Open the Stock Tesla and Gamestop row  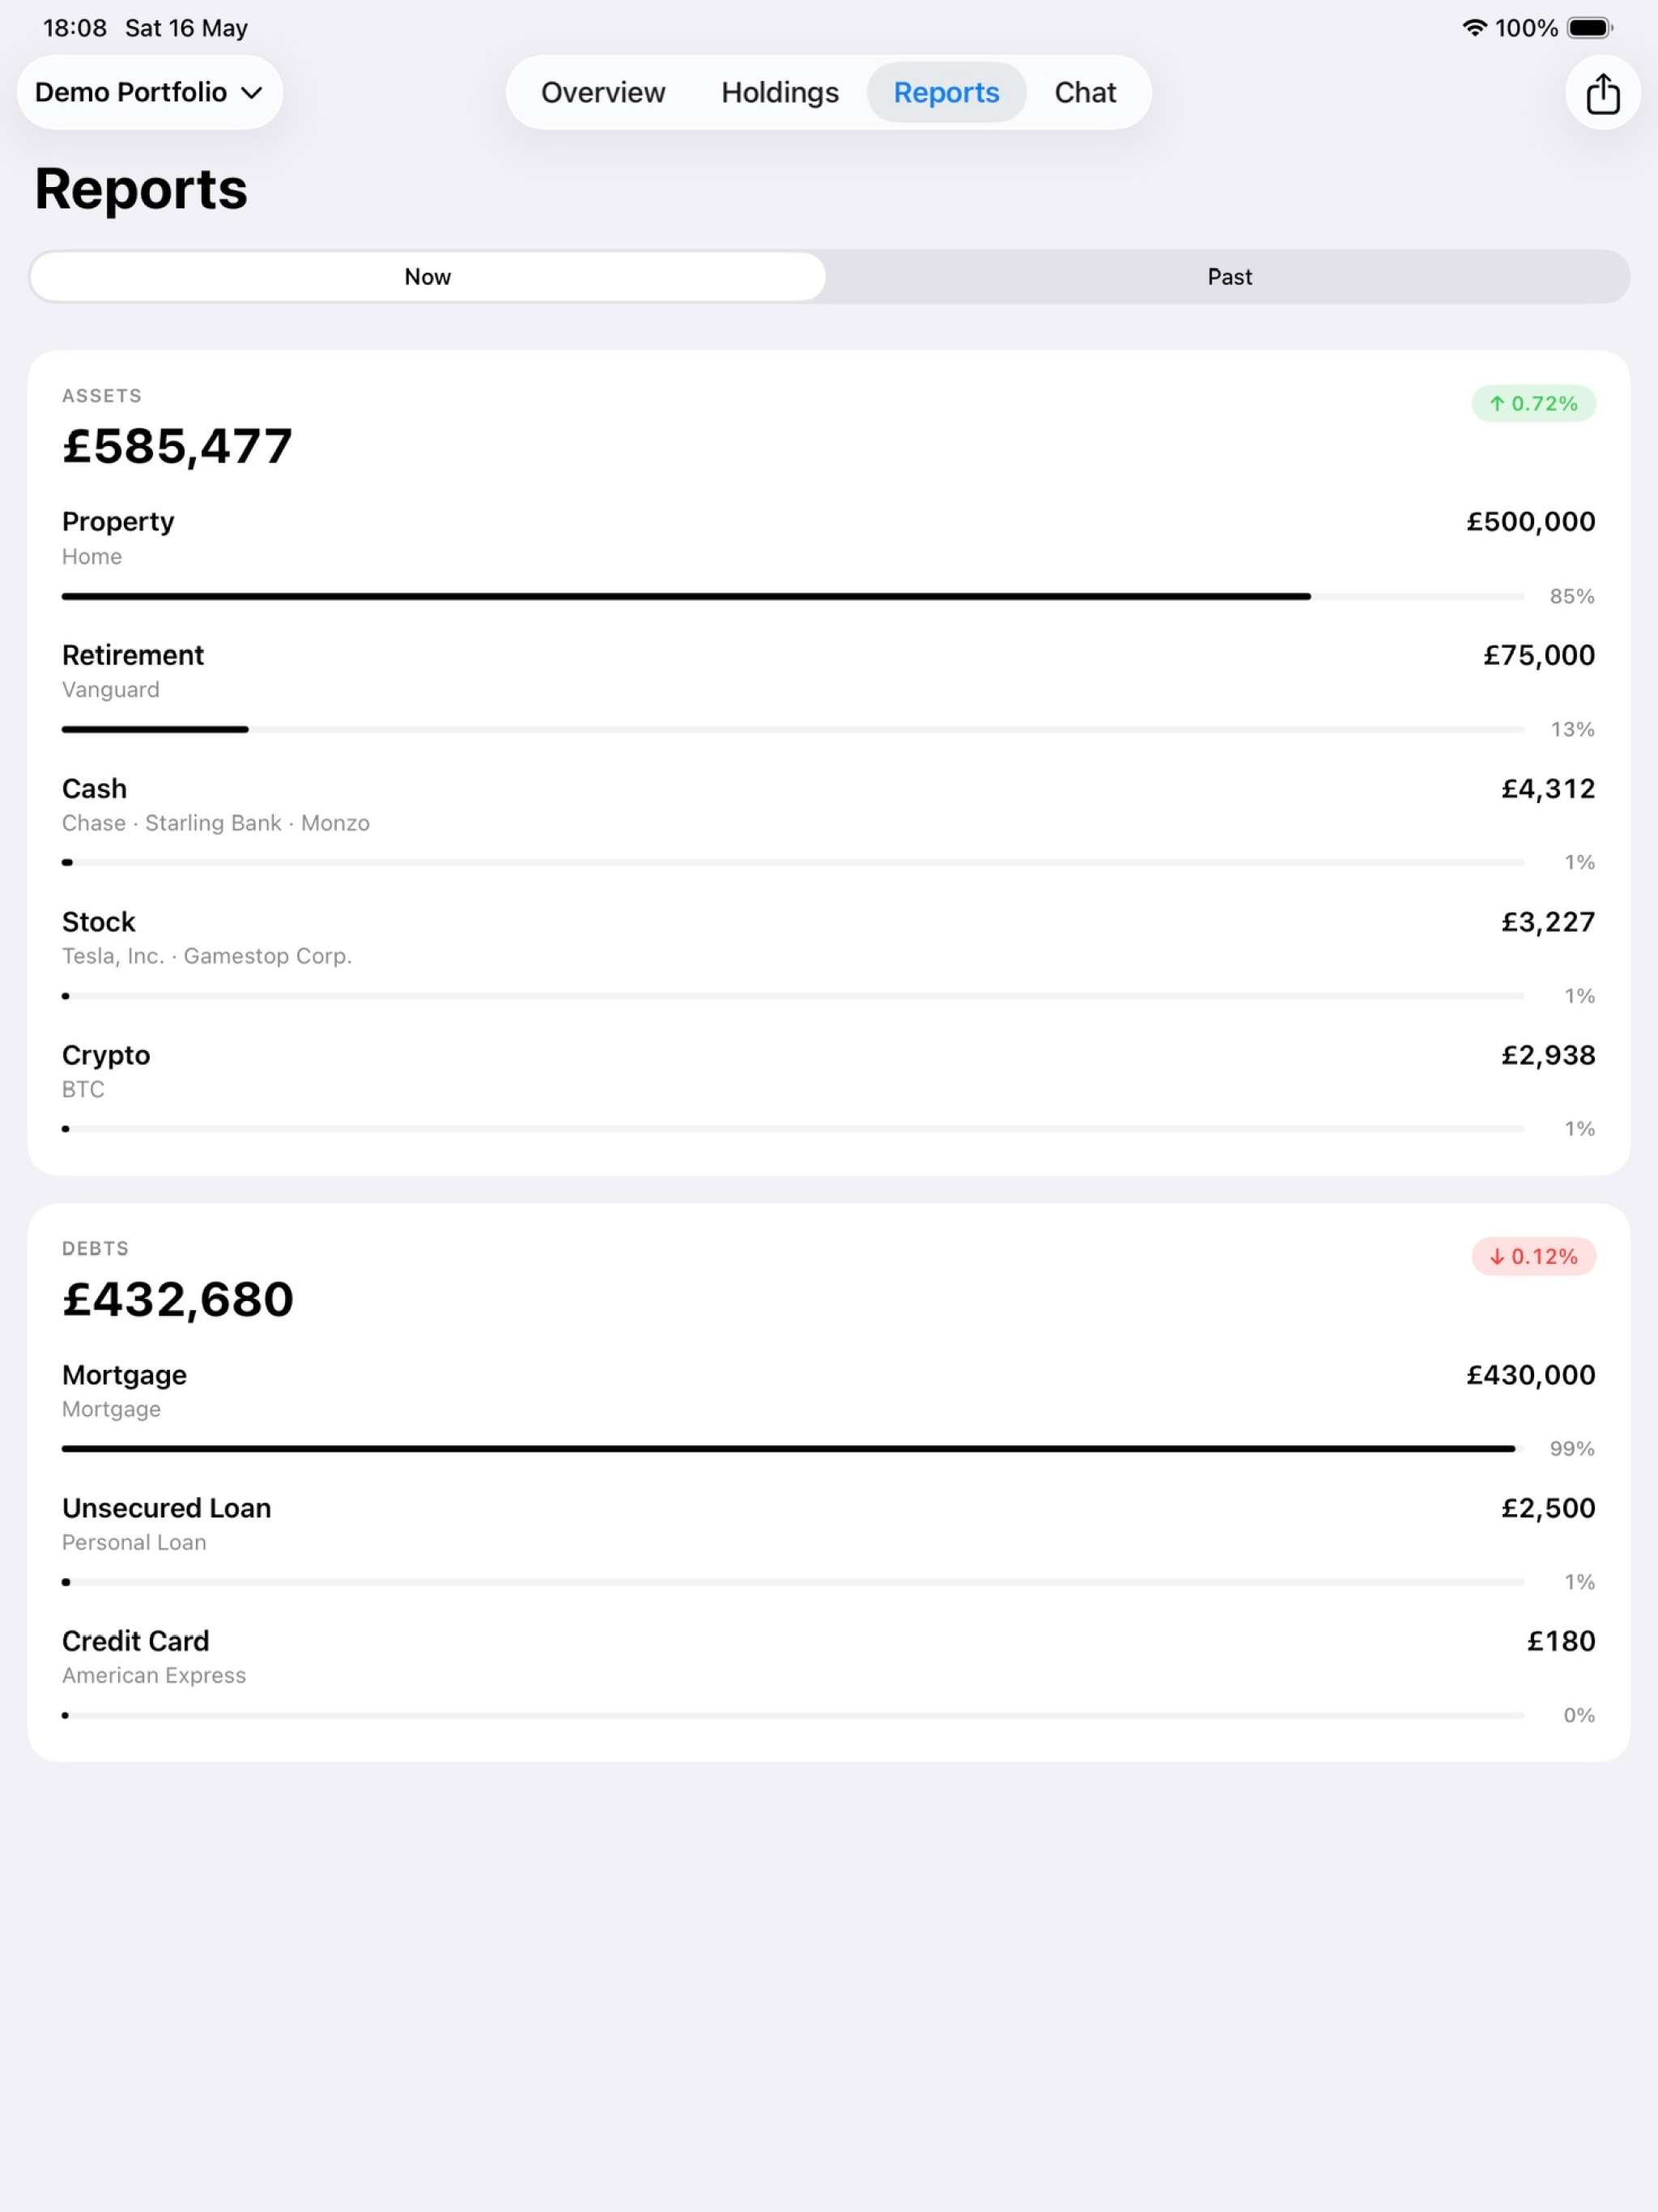829,957
